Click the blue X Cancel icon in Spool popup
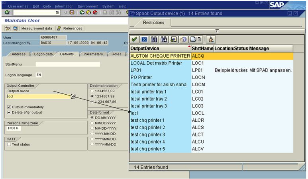308x179 pixels. click(x=144, y=39)
